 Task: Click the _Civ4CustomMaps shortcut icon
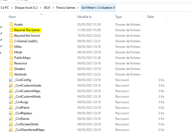click(x=11, y=91)
